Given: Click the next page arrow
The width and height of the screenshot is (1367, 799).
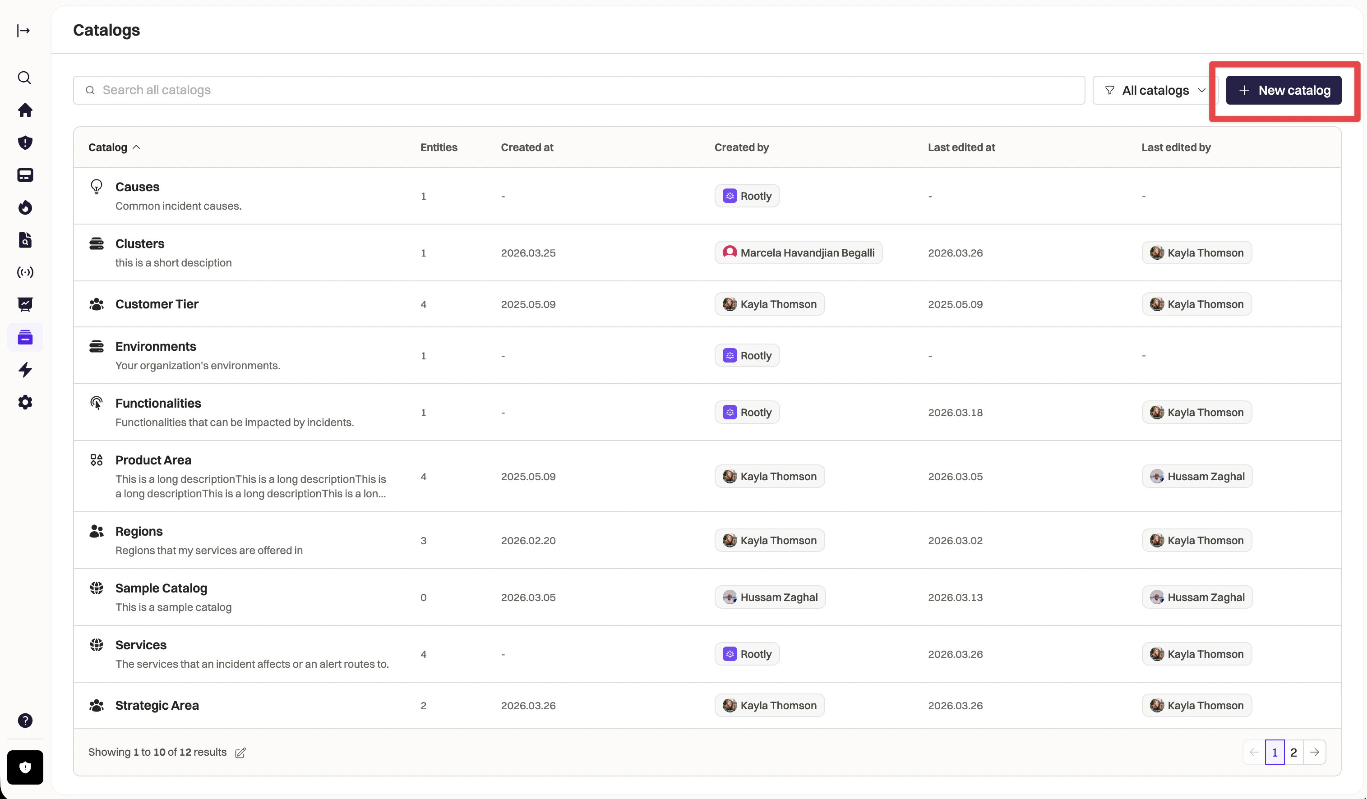Looking at the screenshot, I should point(1314,753).
